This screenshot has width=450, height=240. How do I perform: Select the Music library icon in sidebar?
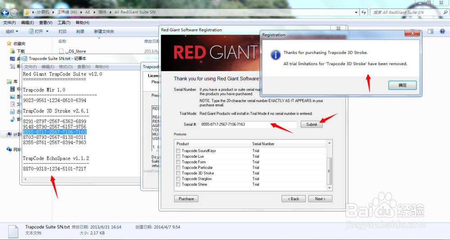click(12, 119)
